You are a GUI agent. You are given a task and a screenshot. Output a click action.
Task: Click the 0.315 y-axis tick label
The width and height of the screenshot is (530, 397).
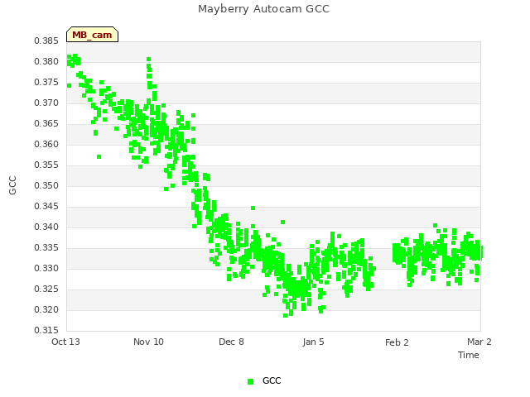pos(46,330)
